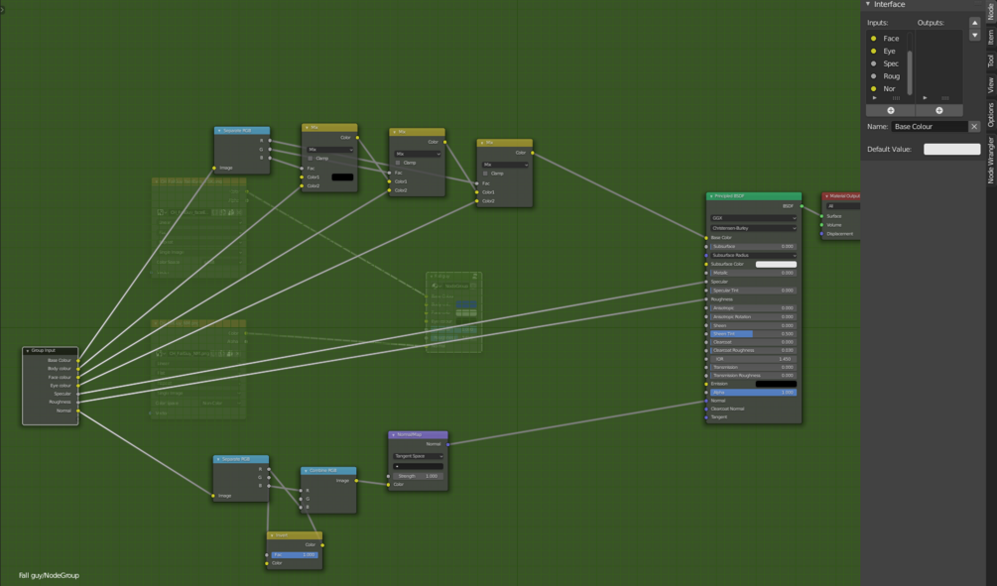This screenshot has width=997, height=586.
Task: Click the BSDF output socket on Principled BSDF
Action: pyautogui.click(x=802, y=206)
